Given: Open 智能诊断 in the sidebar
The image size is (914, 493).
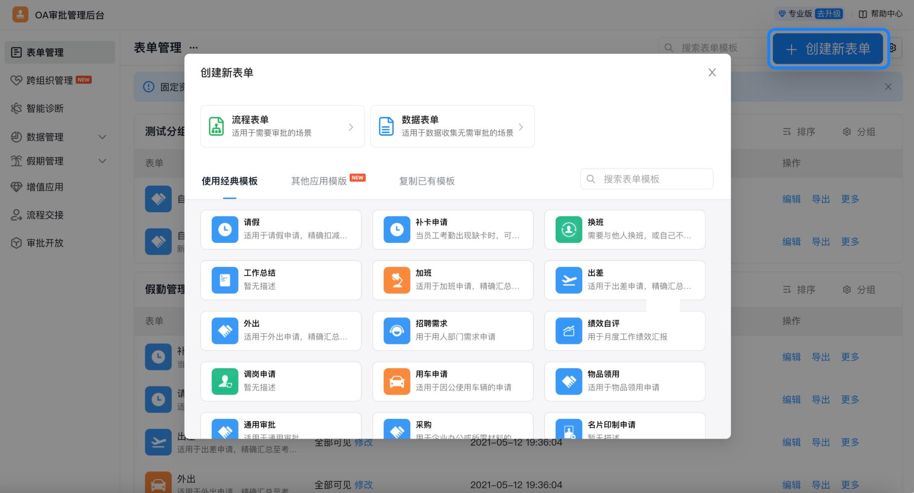Looking at the screenshot, I should coord(44,109).
